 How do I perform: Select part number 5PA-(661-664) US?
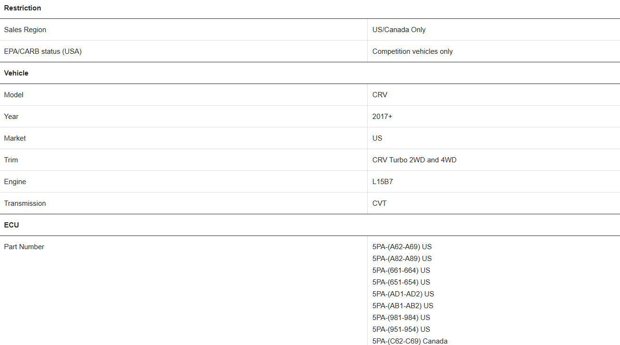click(x=401, y=270)
